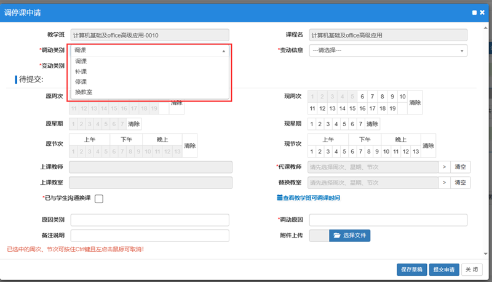This screenshot has height=282, width=492.
Task: Choose 补课 from the dropdown list
Action: pos(81,71)
